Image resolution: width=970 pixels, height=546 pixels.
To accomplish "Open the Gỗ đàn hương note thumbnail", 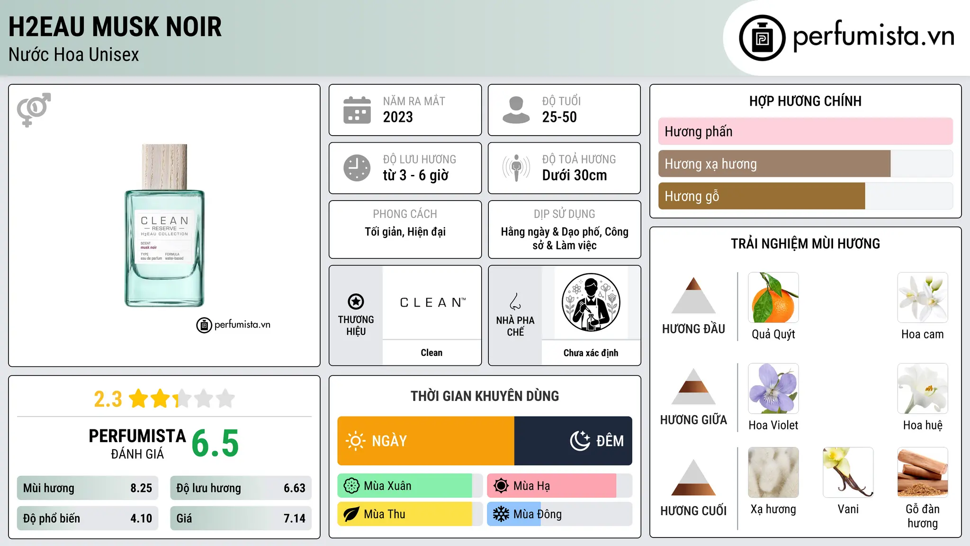I will point(923,473).
